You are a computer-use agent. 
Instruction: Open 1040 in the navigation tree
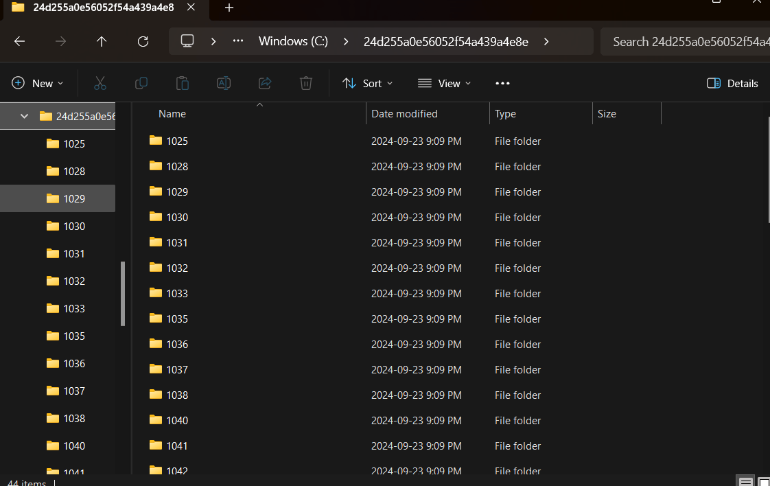pos(58,447)
